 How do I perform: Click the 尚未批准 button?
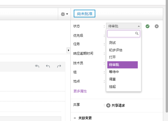(85, 14)
